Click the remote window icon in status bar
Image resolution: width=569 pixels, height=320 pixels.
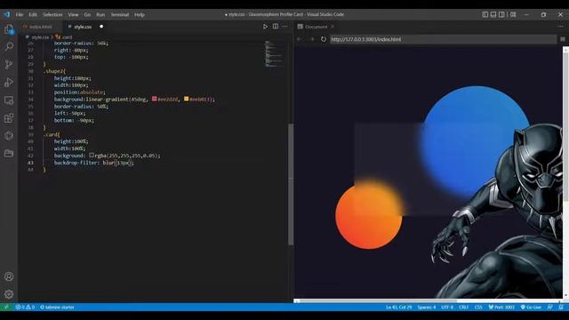[x=6, y=307]
